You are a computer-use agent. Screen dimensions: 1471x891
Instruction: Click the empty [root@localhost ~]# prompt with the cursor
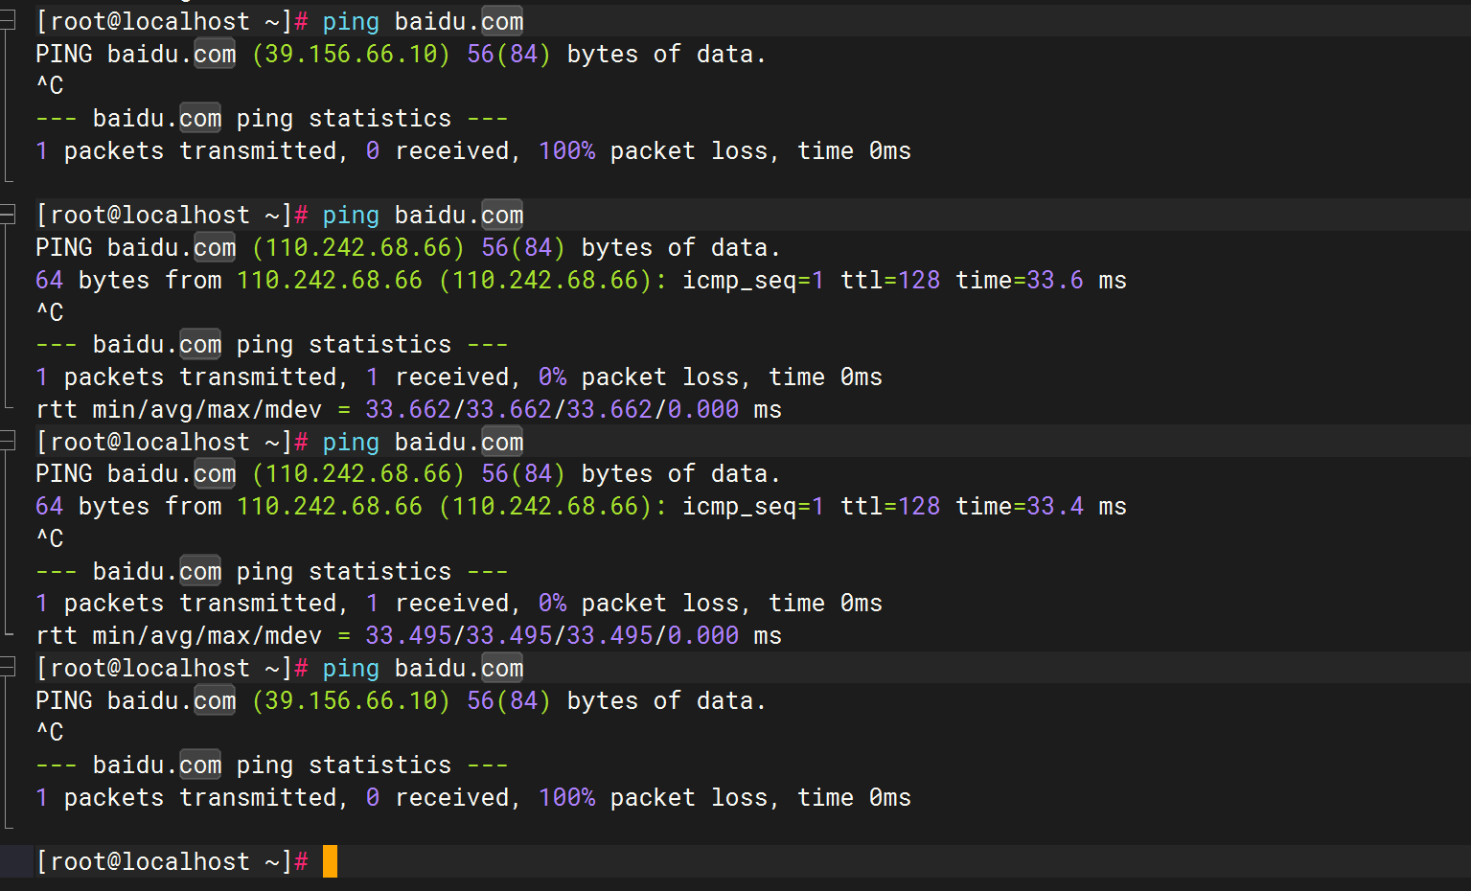click(x=172, y=861)
